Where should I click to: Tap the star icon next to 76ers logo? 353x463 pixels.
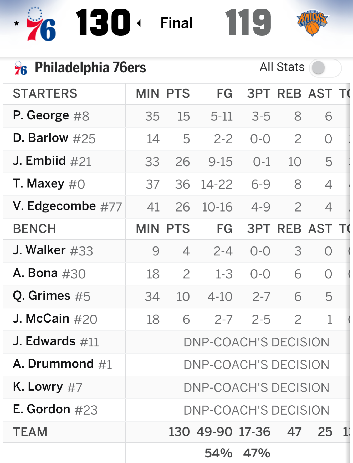[x=17, y=23]
